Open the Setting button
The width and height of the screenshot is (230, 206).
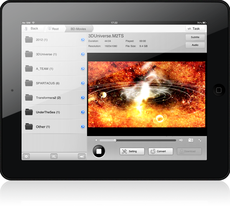coord(132,151)
